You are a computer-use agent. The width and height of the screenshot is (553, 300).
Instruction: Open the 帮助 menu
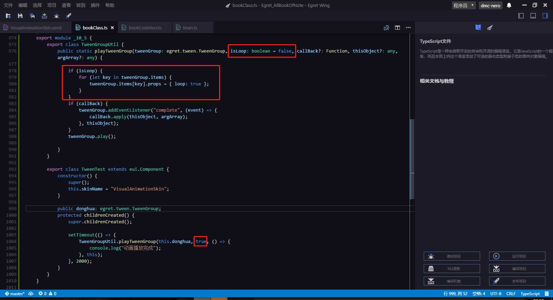coord(110,5)
